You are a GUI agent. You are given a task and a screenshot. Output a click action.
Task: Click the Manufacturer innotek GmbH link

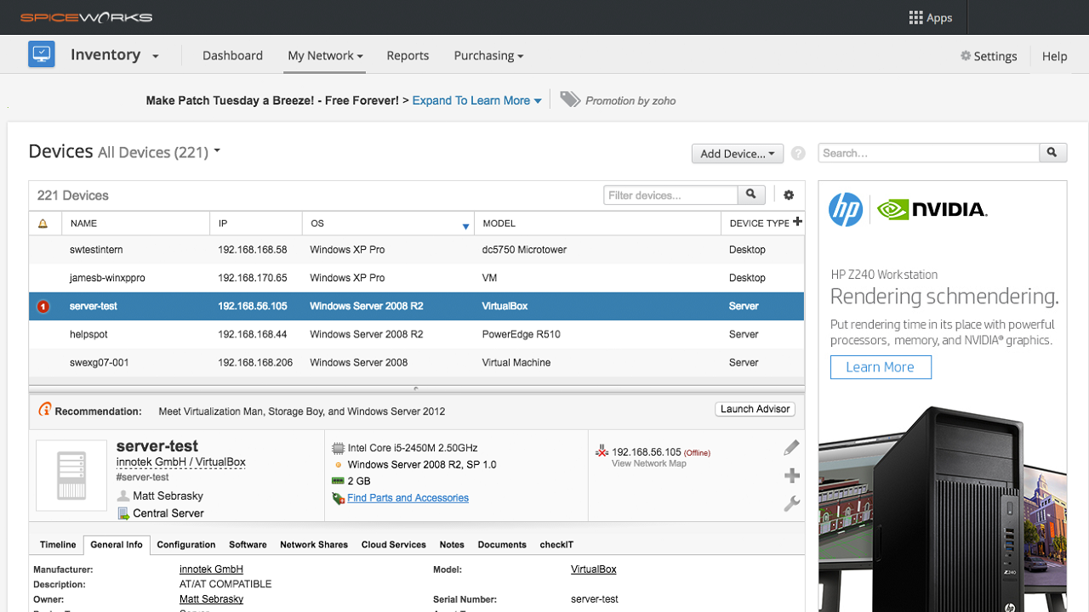pos(211,569)
